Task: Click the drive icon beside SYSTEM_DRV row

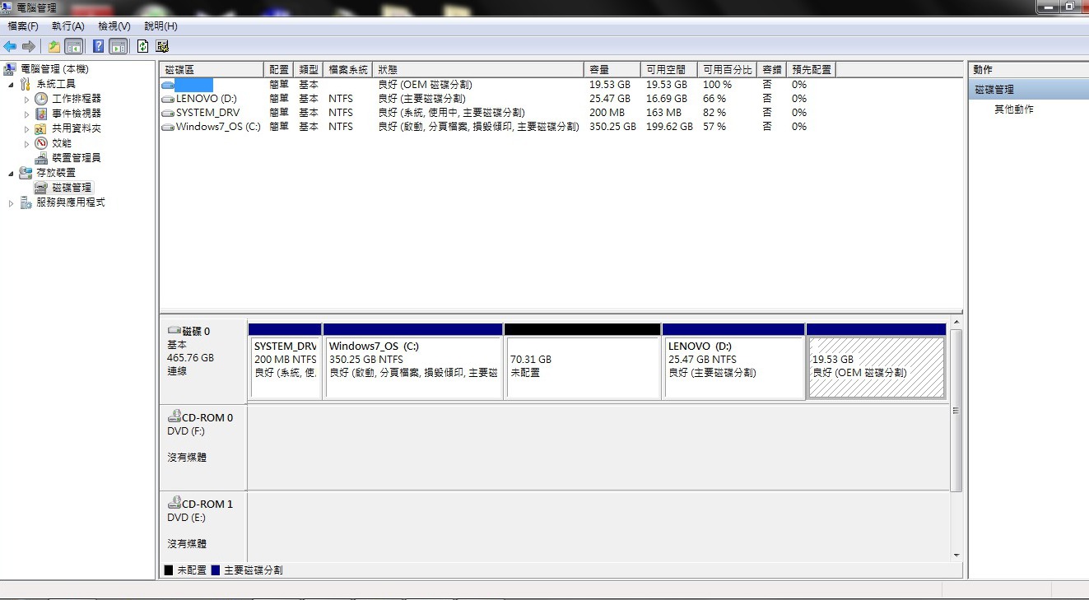Action: (x=168, y=113)
